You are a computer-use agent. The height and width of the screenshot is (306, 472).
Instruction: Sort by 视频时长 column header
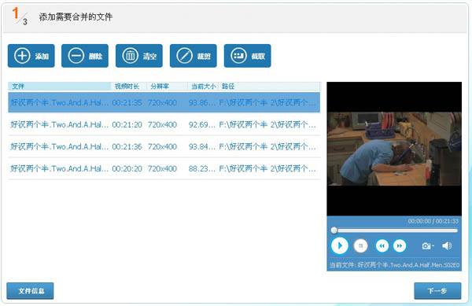pyautogui.click(x=128, y=87)
